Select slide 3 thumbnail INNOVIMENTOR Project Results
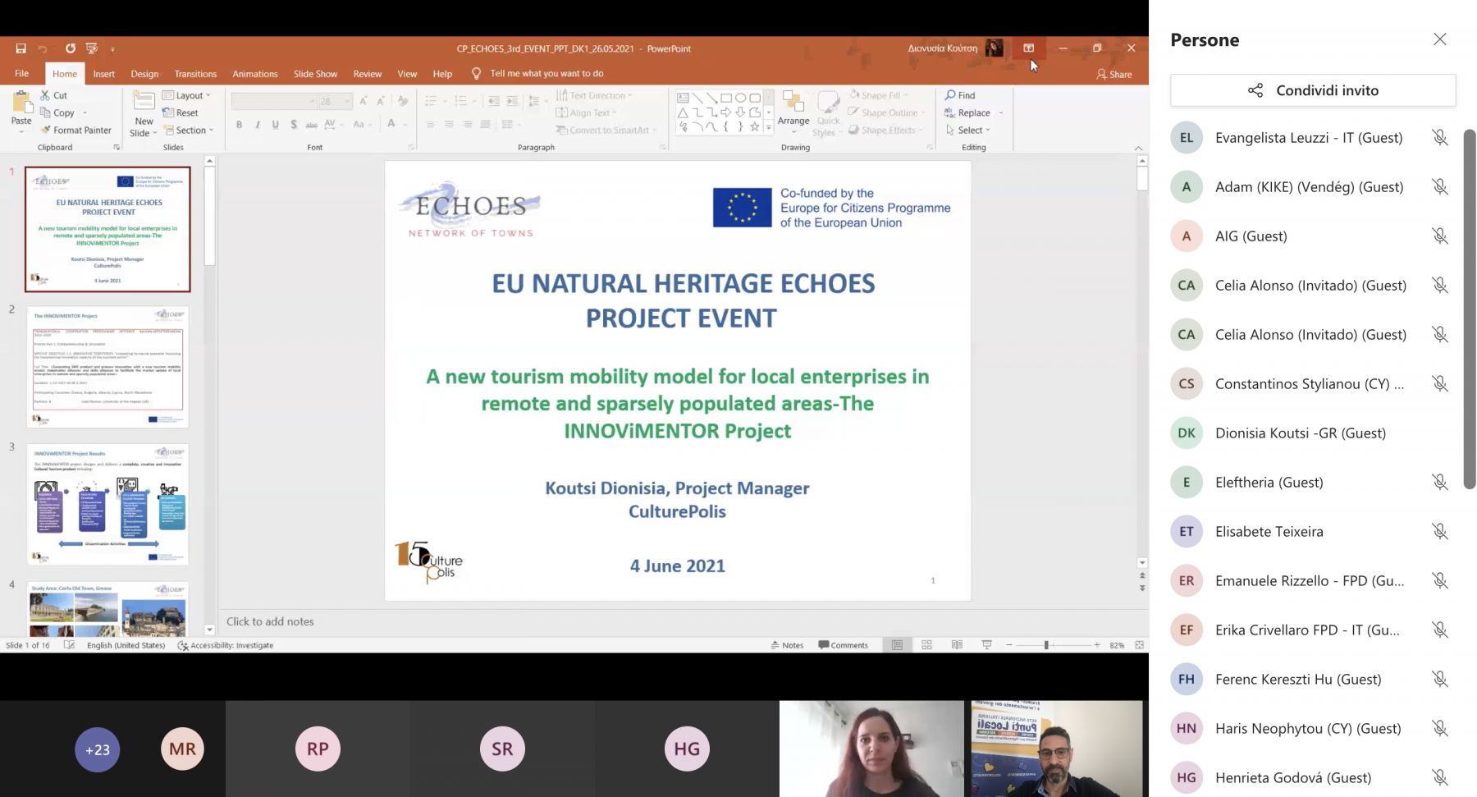This screenshot has height=797, width=1477. click(107, 505)
